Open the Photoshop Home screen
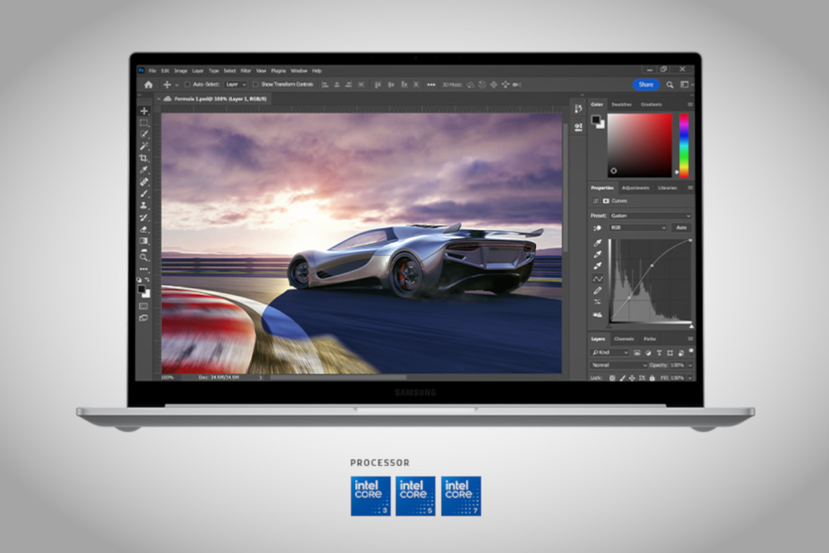The height and width of the screenshot is (553, 829). [149, 84]
